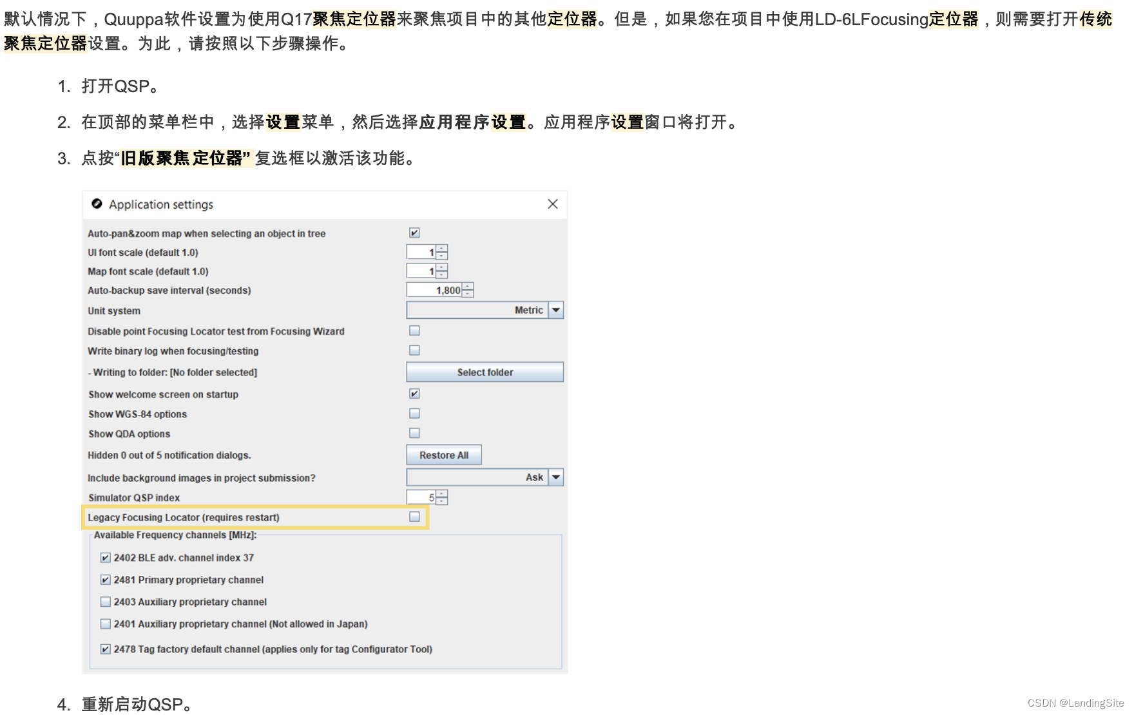Click the Auto-backup save interval field
Screen dimensions: 1134x715
click(434, 290)
